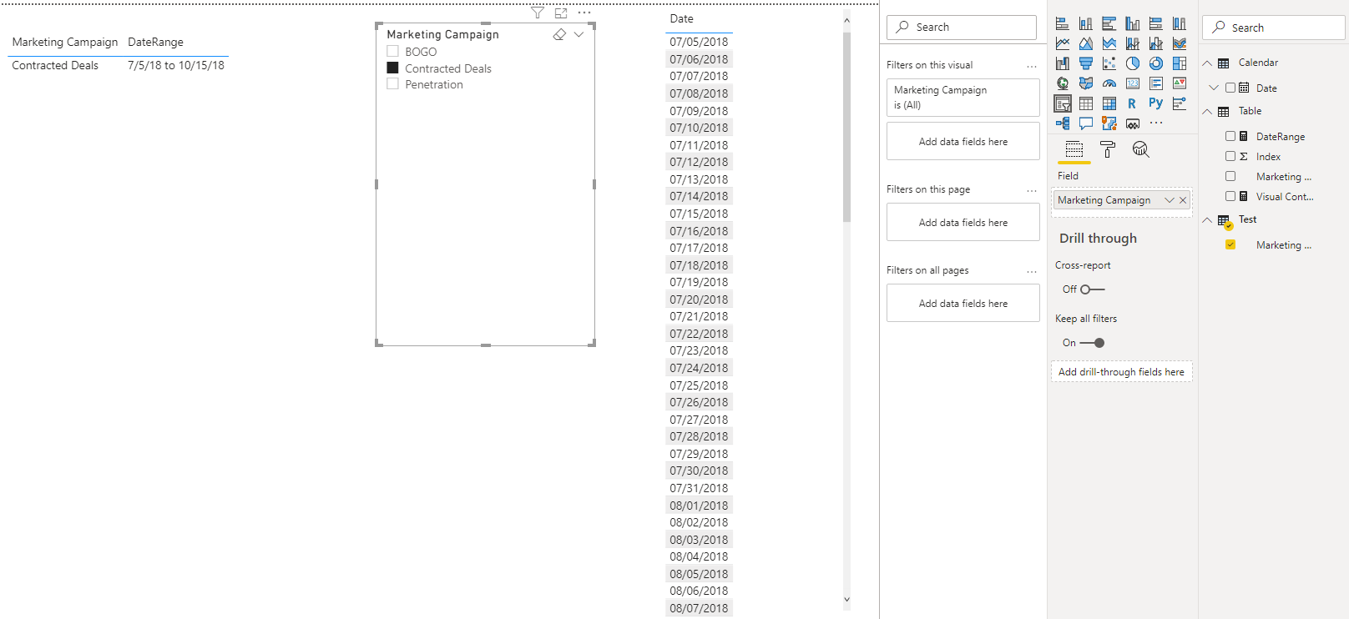Switch to the Format paint roller tab

(1108, 150)
